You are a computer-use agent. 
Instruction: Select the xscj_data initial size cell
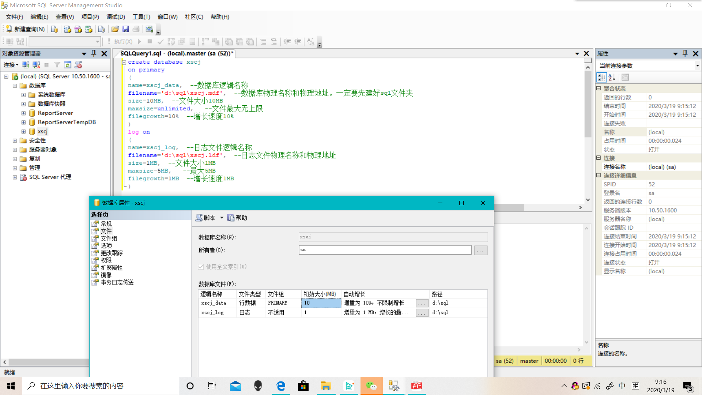click(x=321, y=303)
